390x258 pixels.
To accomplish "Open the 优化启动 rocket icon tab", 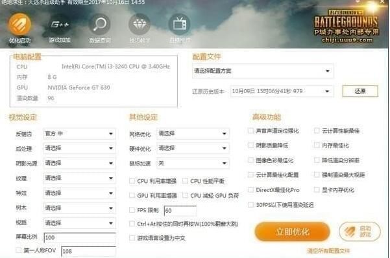I will click(x=19, y=25).
